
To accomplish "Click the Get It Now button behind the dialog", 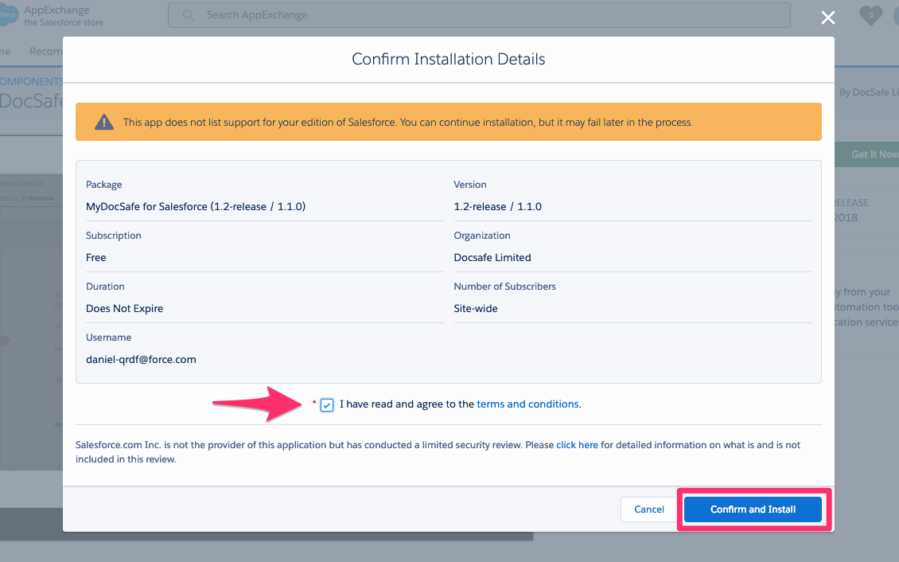I will [x=867, y=154].
